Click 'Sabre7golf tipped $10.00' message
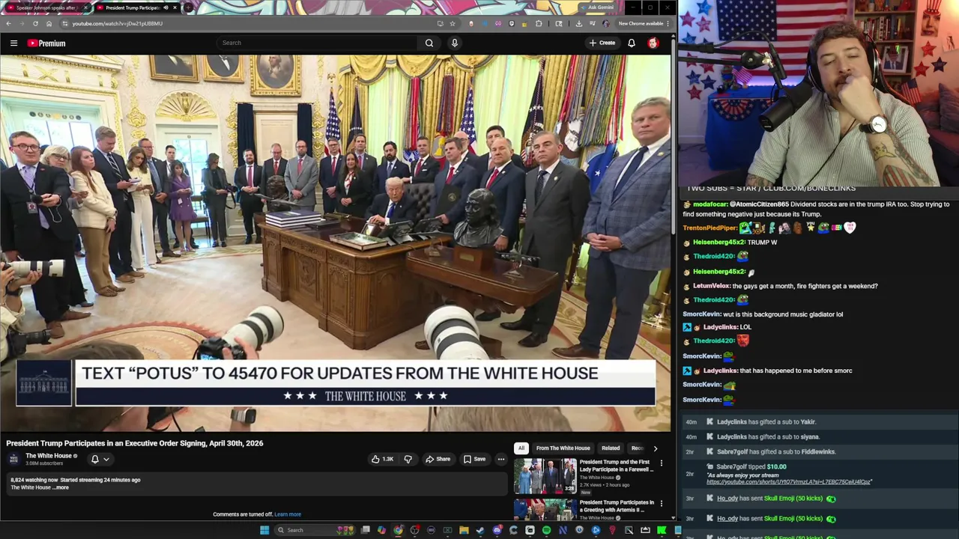This screenshot has width=959, height=539. [751, 467]
